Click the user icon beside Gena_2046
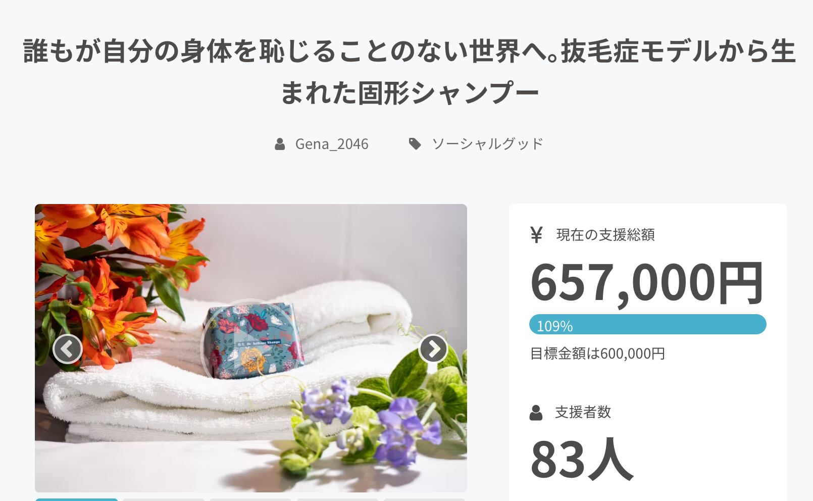This screenshot has height=501, width=813. [280, 144]
